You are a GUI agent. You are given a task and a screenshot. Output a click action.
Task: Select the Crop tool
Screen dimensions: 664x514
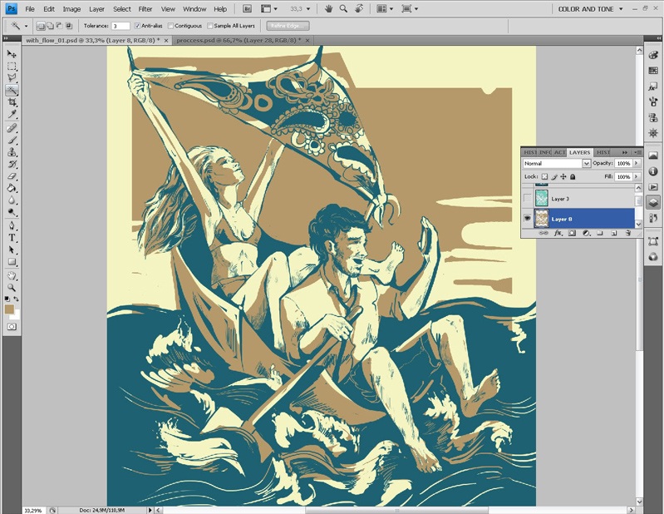[x=12, y=101]
